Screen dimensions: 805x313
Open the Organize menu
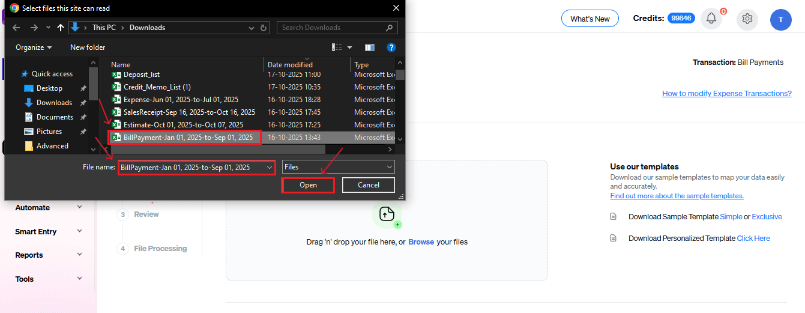point(34,47)
